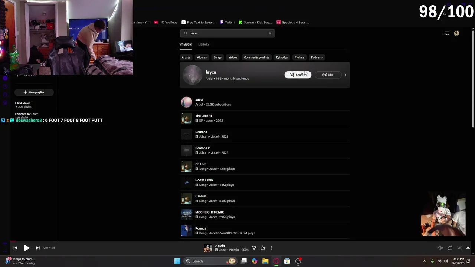Viewport: 475px width, 267px height.
Task: Click the cast to device icon
Action: point(447,33)
